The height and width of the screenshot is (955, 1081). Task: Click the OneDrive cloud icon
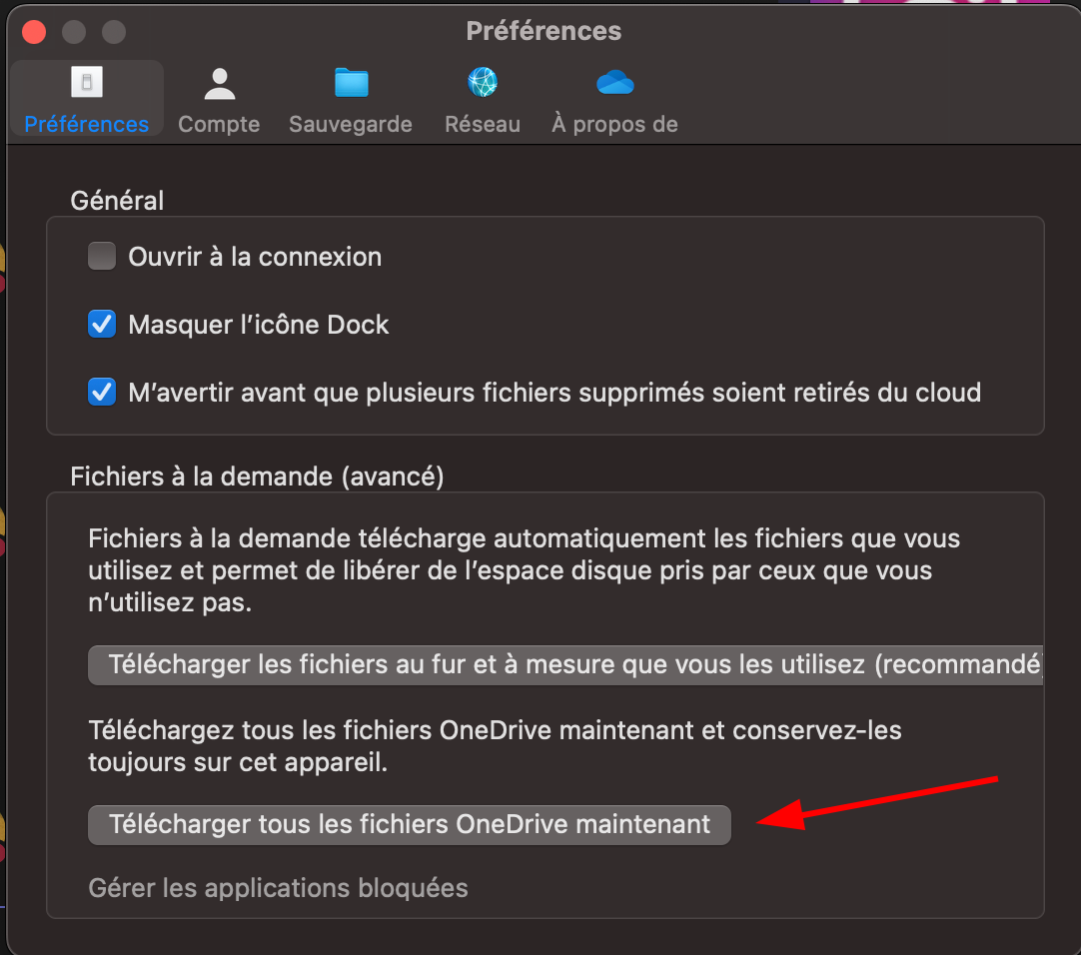coord(615,84)
